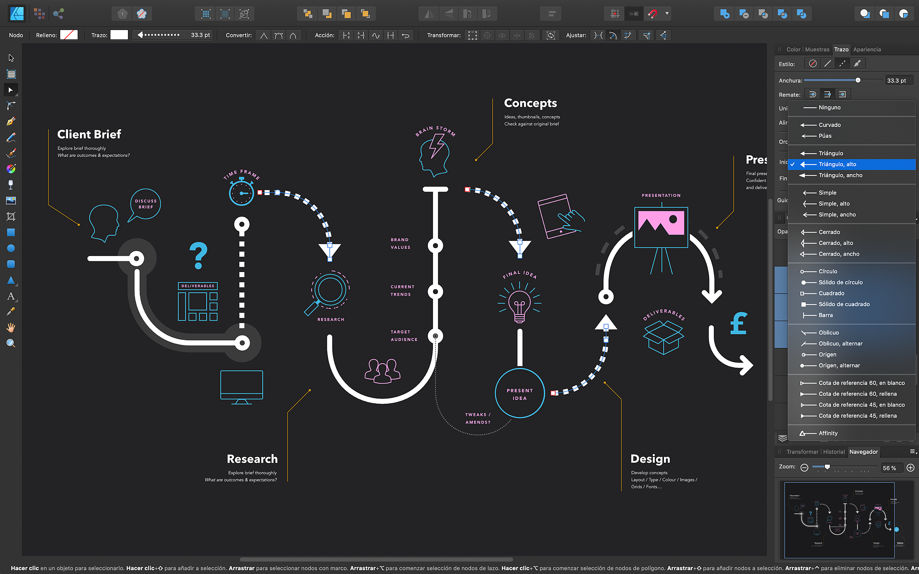Toggle snapping magnet icon
919x574 pixels.
[653, 14]
